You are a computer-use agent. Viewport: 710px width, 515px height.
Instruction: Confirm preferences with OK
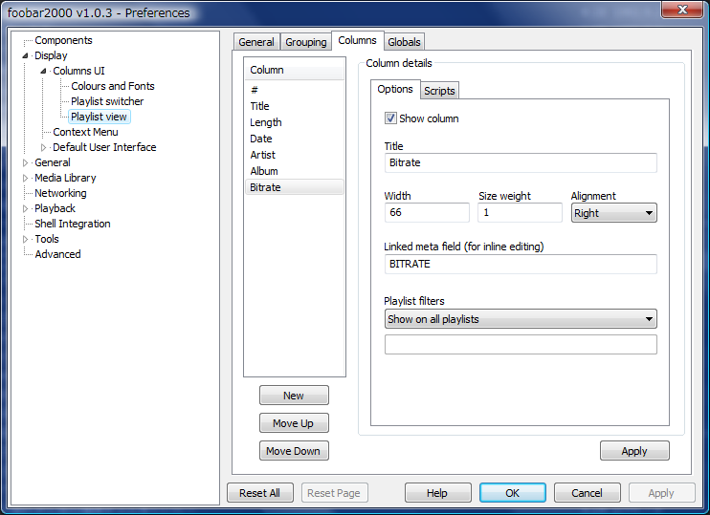(x=513, y=493)
